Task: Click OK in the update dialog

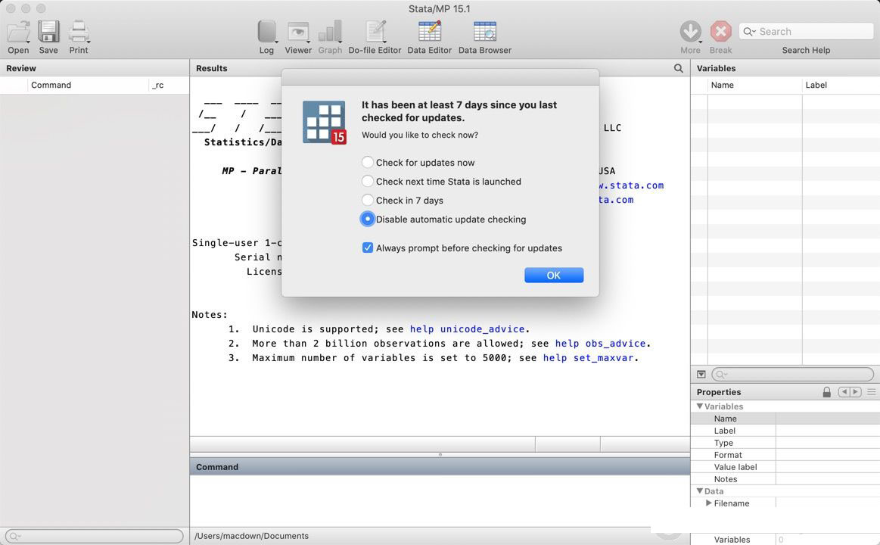Action: click(x=554, y=275)
